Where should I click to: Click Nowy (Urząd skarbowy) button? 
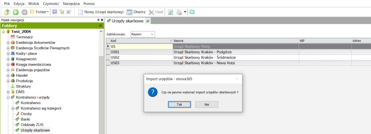pyautogui.click(x=101, y=12)
